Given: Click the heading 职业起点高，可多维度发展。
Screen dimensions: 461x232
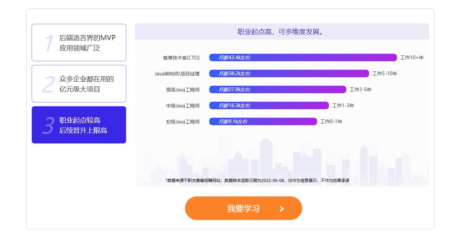Looking at the screenshot, I should (282, 32).
